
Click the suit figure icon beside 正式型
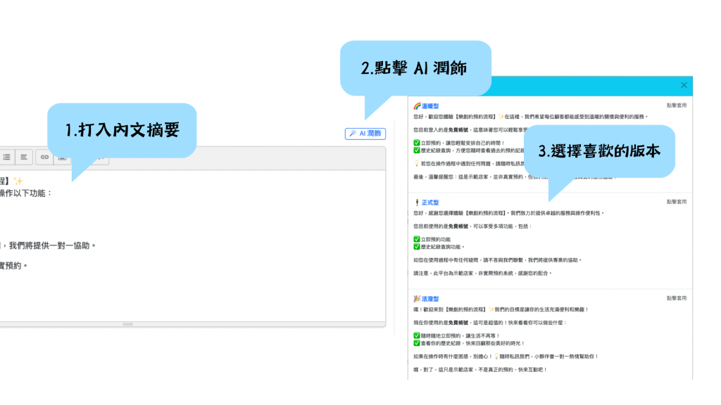click(x=417, y=202)
